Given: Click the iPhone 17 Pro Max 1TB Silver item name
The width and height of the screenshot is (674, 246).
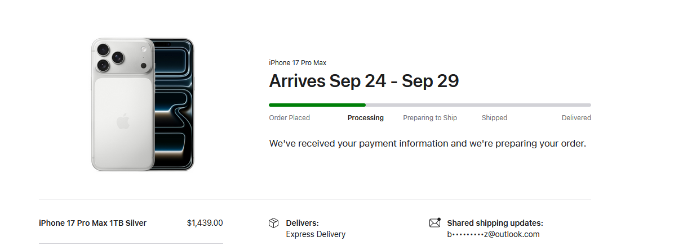Looking at the screenshot, I should tap(92, 223).
